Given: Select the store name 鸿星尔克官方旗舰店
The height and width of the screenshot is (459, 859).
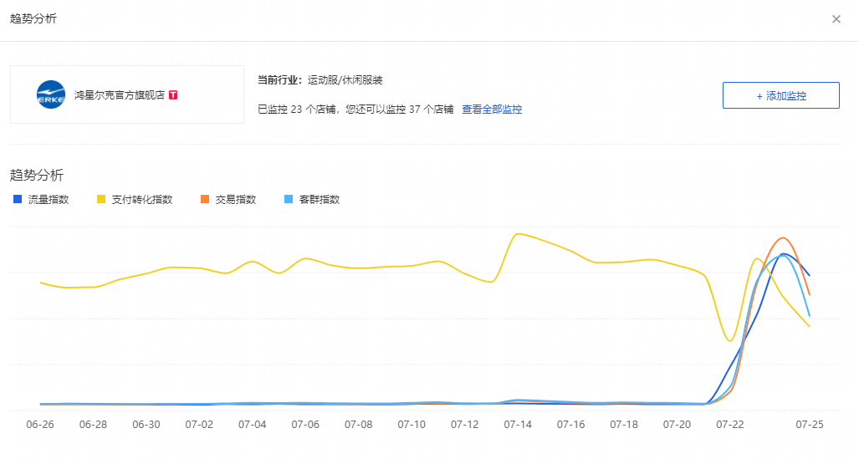Looking at the screenshot, I should click(x=119, y=95).
